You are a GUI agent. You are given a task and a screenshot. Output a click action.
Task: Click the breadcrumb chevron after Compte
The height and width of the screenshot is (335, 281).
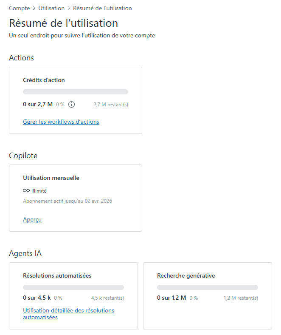34,9
